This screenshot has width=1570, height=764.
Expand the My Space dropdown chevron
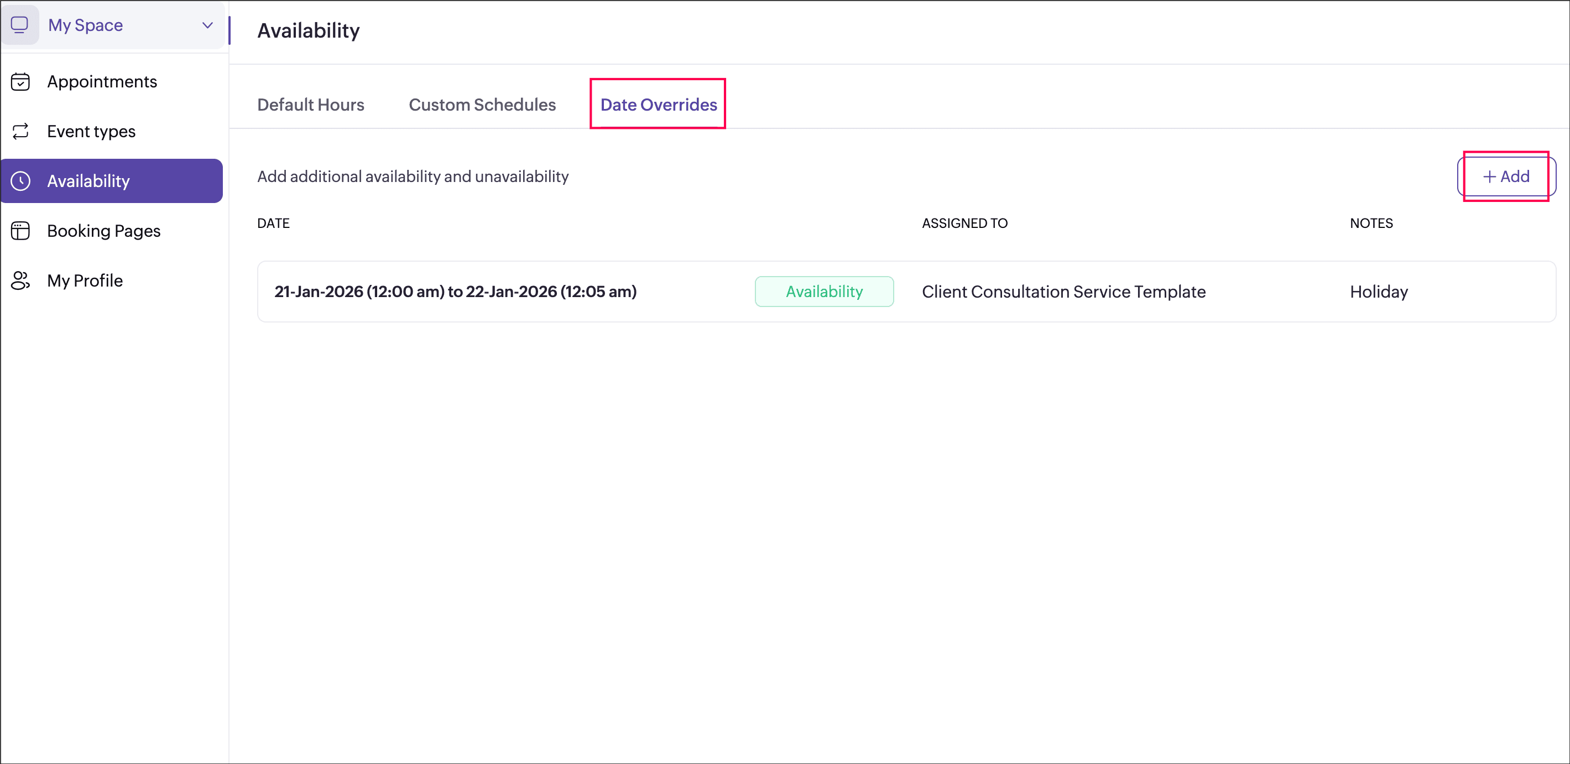pos(207,25)
